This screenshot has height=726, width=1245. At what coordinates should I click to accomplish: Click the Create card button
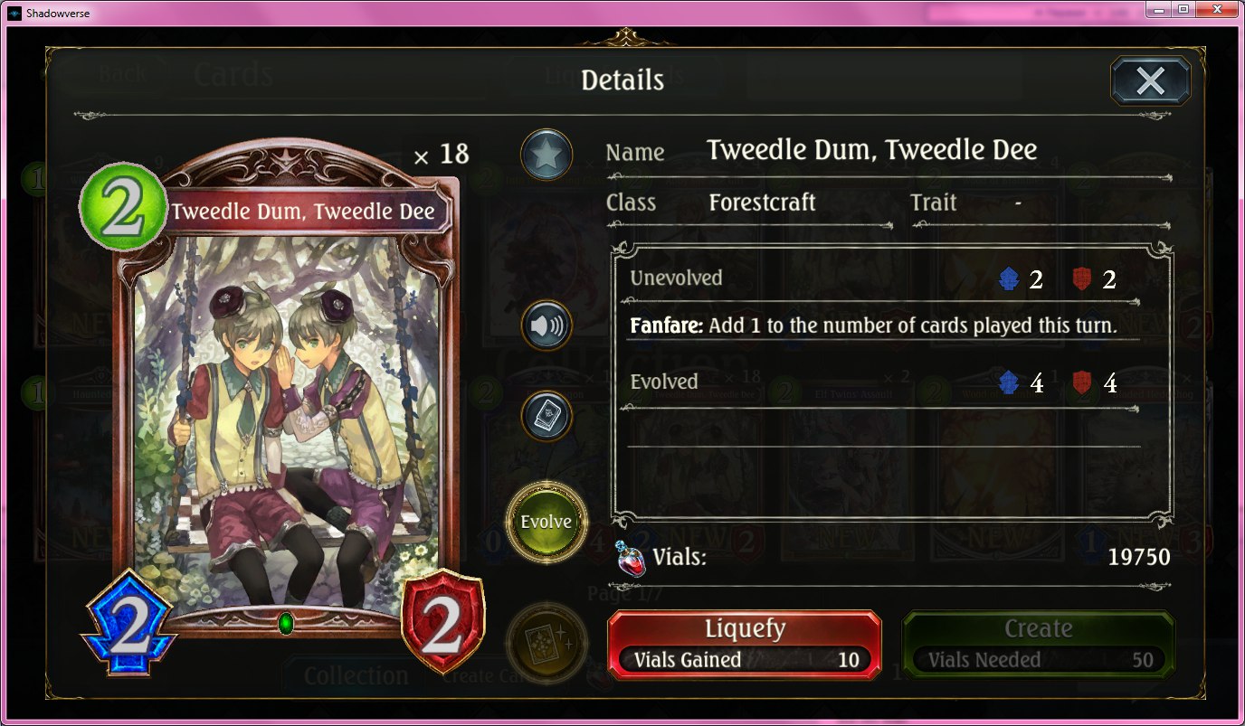point(1039,644)
